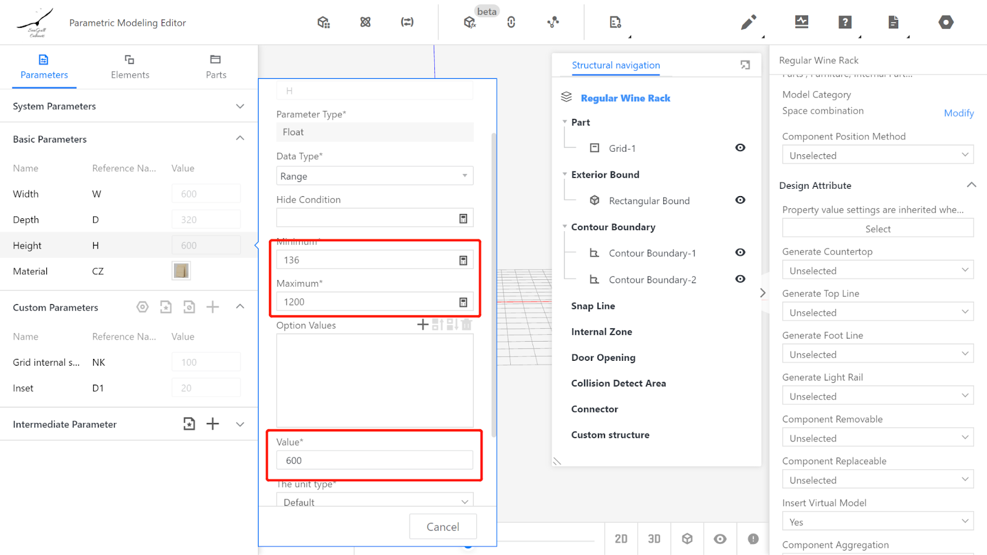This screenshot has width=987, height=555.
Task: Open the help question mark icon
Action: coord(845,23)
